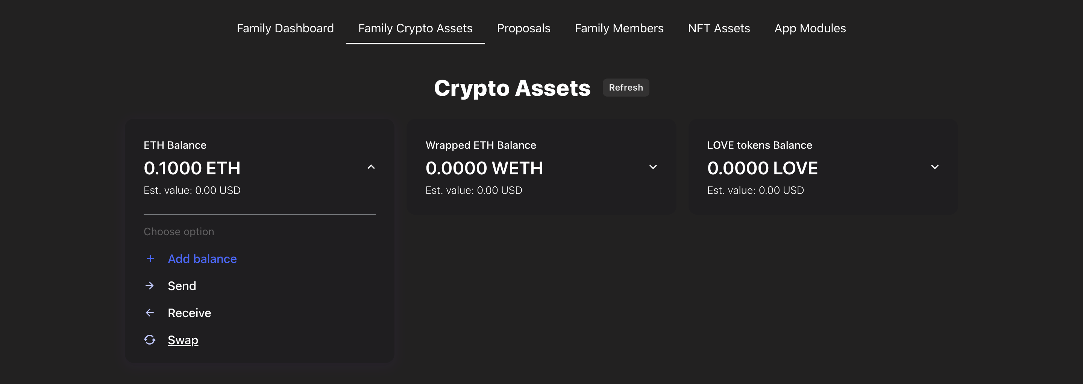Click the plus icon beside Add balance
The image size is (1083, 384).
pyautogui.click(x=150, y=259)
